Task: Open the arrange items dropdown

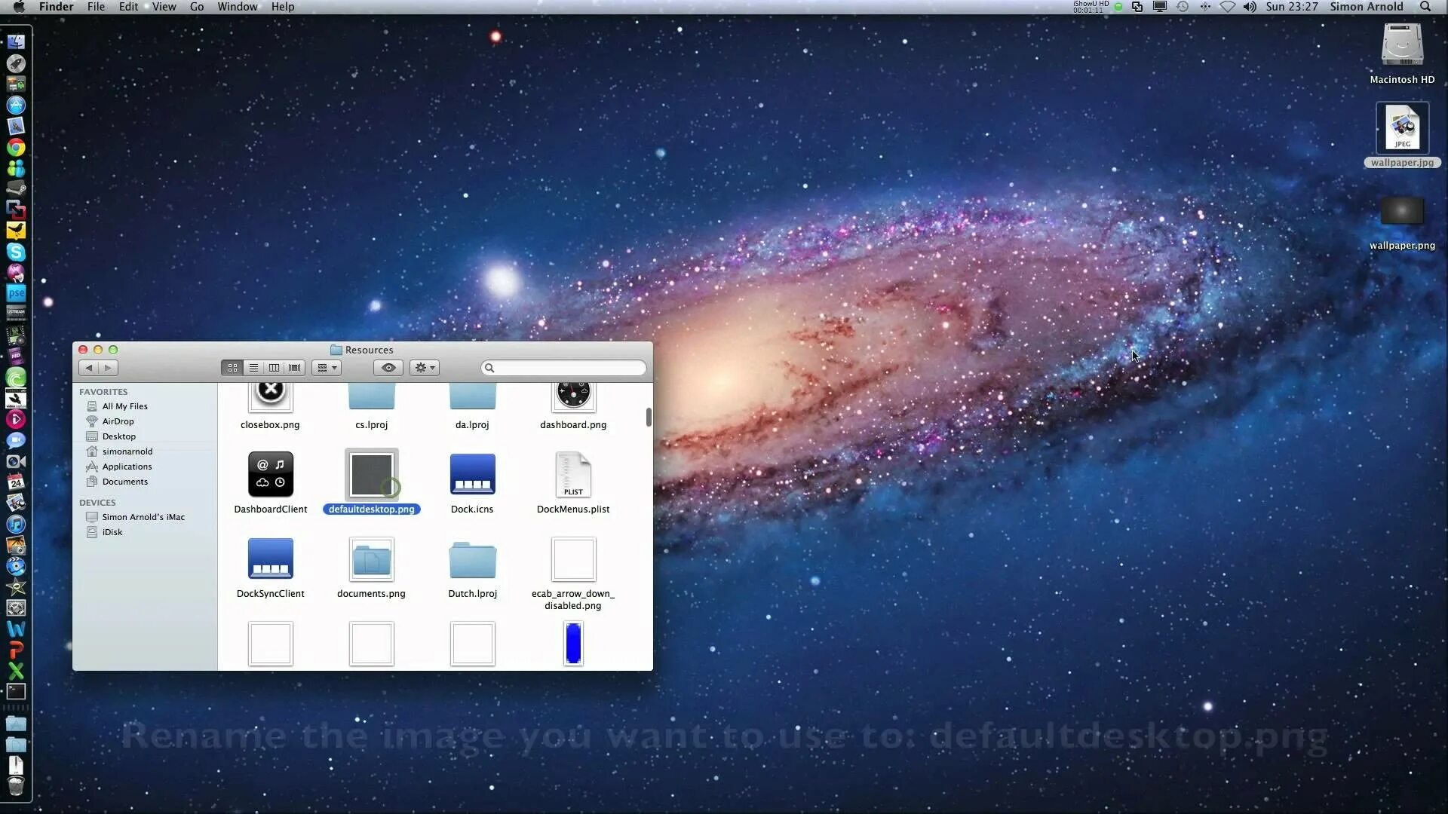Action: [327, 368]
